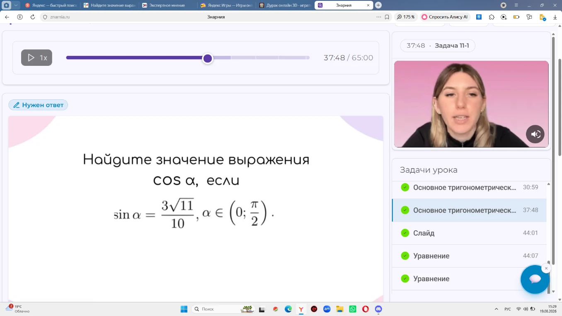The height and width of the screenshot is (316, 562).
Task: Dismiss the chat widget with the small X
Action: point(546,268)
